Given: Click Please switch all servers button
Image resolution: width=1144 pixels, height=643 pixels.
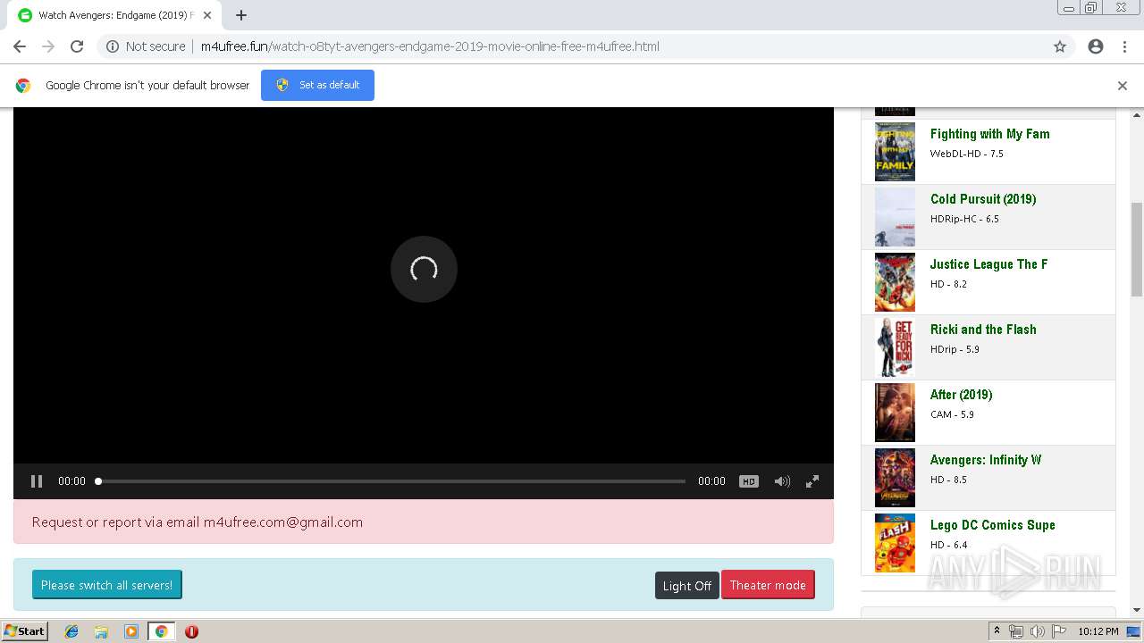Looking at the screenshot, I should [x=107, y=585].
